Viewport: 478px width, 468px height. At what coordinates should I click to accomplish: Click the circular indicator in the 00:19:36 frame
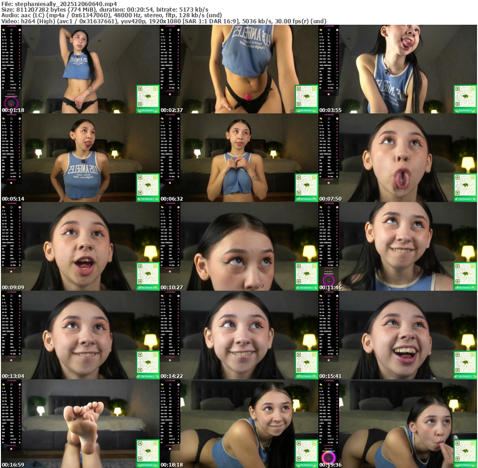tap(328, 457)
